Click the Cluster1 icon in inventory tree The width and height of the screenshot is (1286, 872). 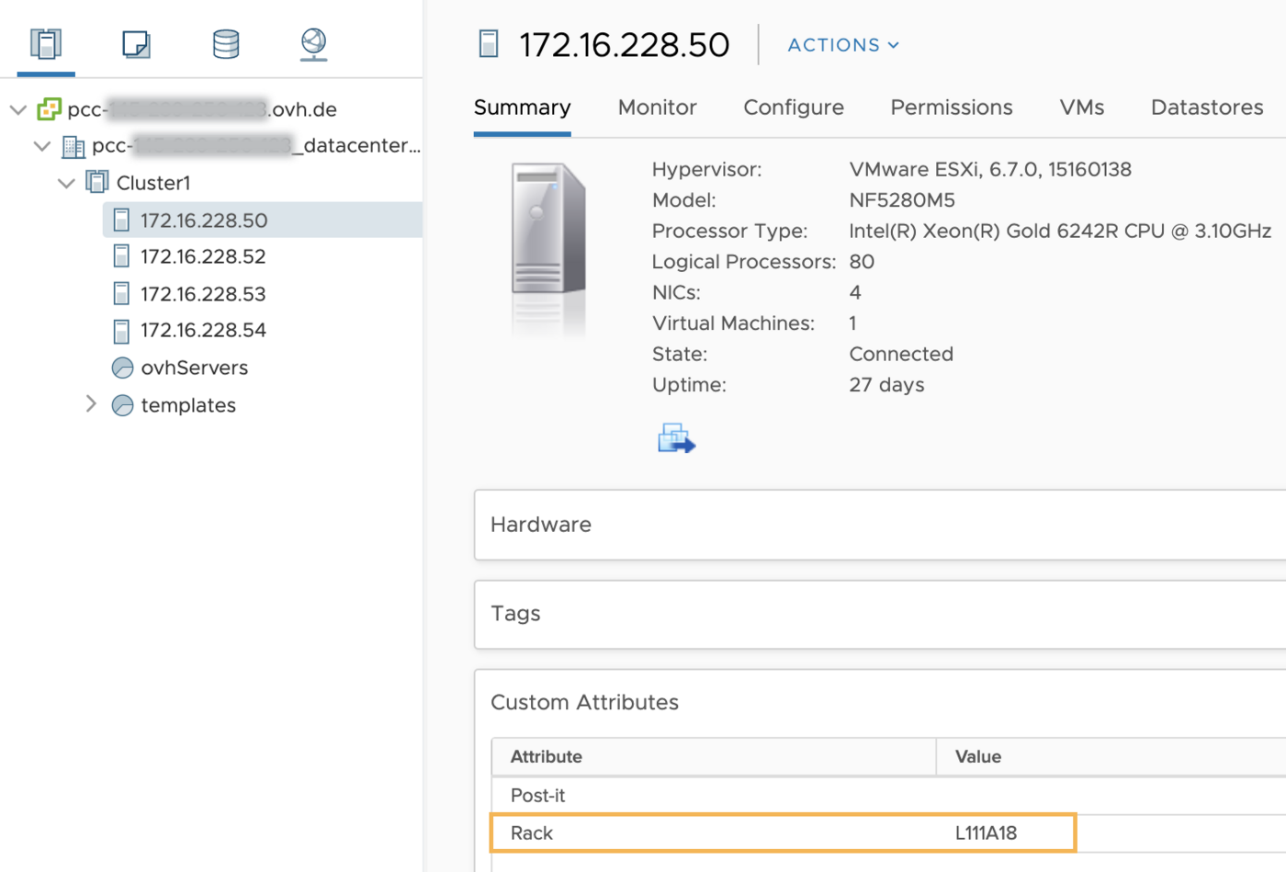pyautogui.click(x=97, y=182)
